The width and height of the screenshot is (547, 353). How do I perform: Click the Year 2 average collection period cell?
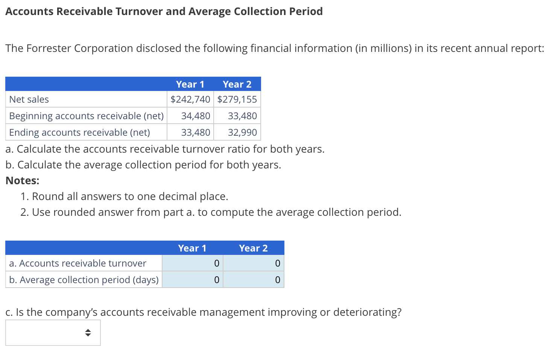pyautogui.click(x=253, y=280)
